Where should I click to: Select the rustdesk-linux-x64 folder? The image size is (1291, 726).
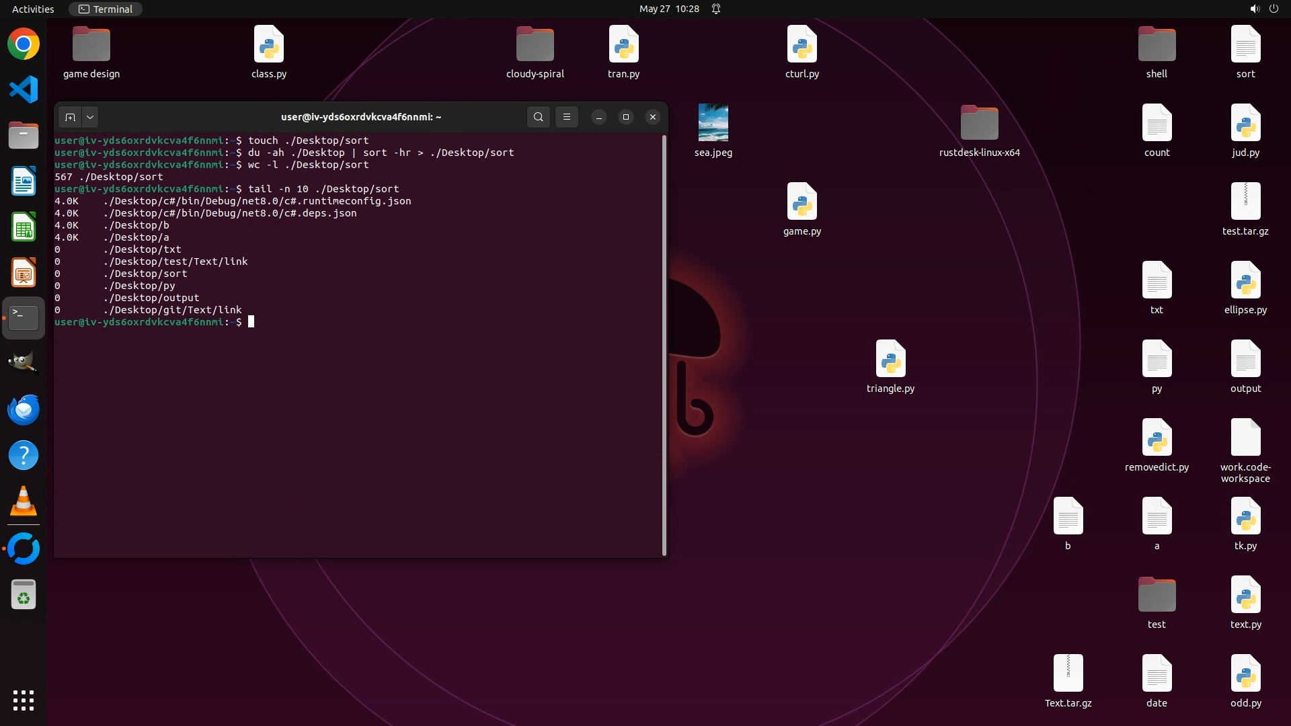(979, 123)
